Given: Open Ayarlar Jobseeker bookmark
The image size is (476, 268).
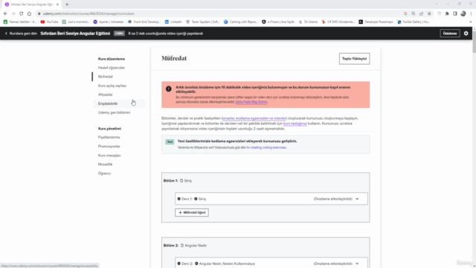Looking at the screenshot, I should click(109, 22).
